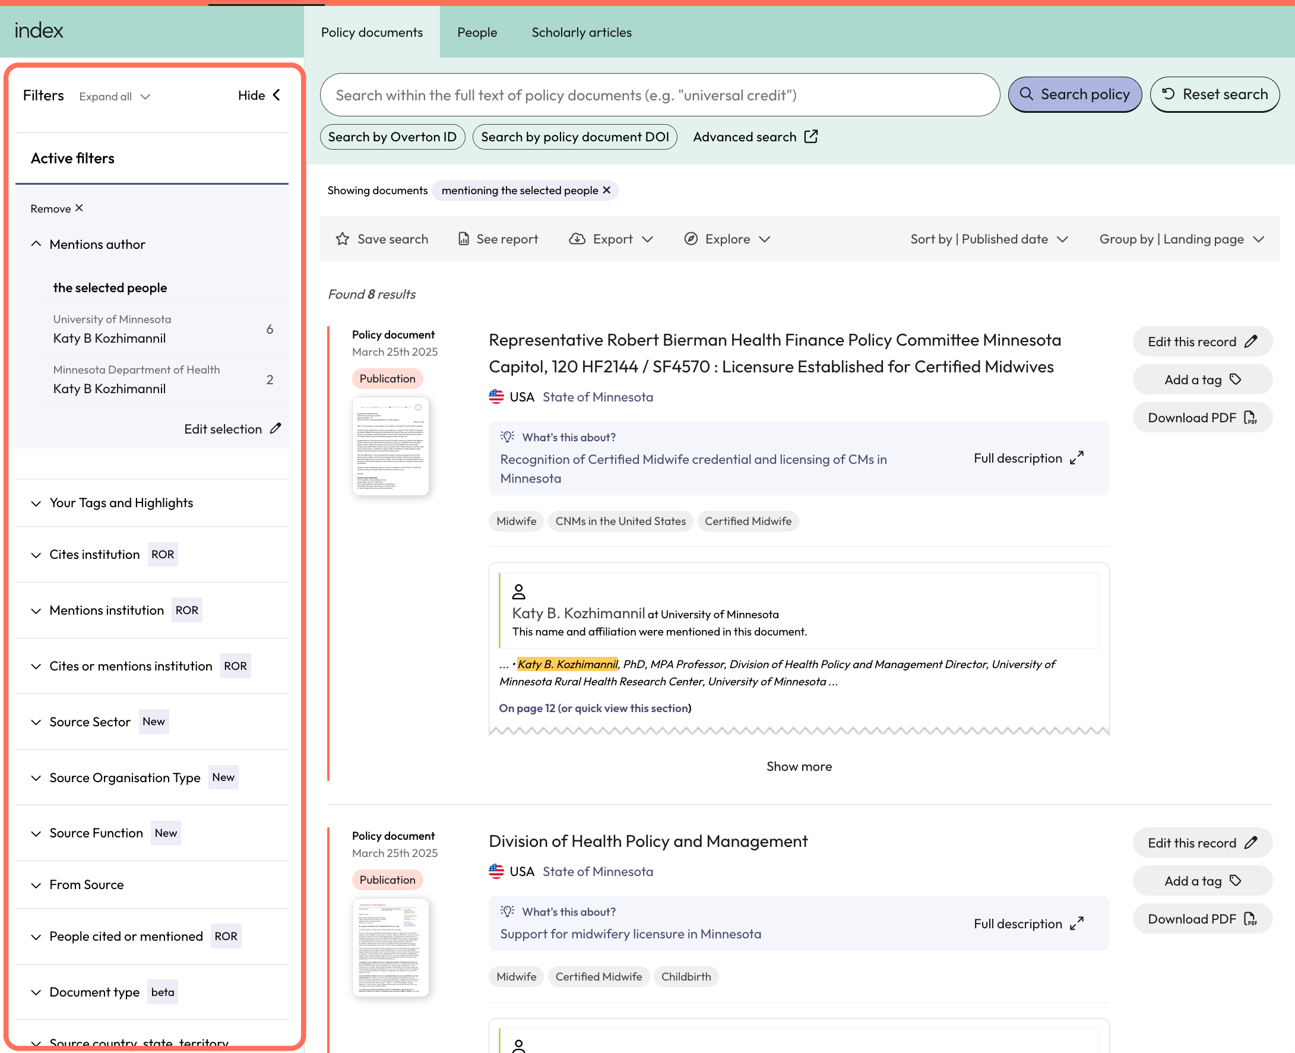
Task: Open Sort by Published date dropdown
Action: coord(989,239)
